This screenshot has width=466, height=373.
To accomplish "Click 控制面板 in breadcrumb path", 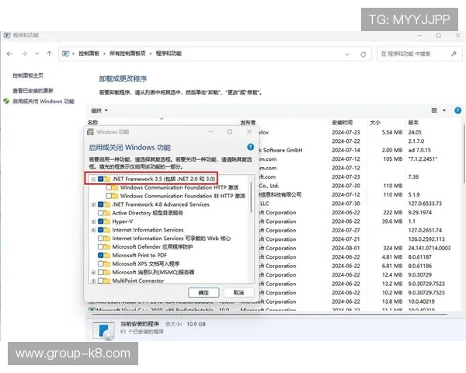I will tap(89, 54).
